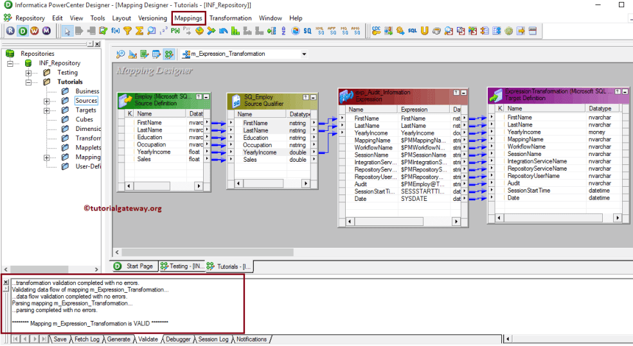Minimize the SQ_Employ Source Qualifier box
This screenshot has width=633, height=346.
[x=313, y=98]
